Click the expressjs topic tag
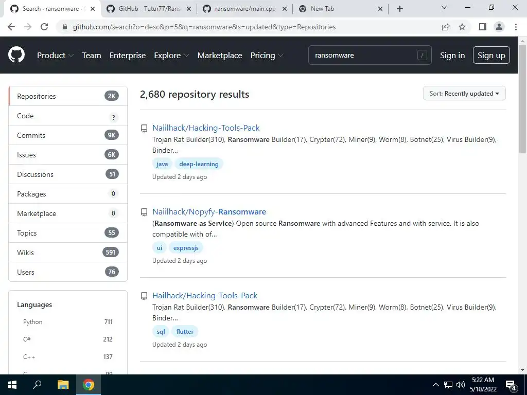 coord(186,248)
